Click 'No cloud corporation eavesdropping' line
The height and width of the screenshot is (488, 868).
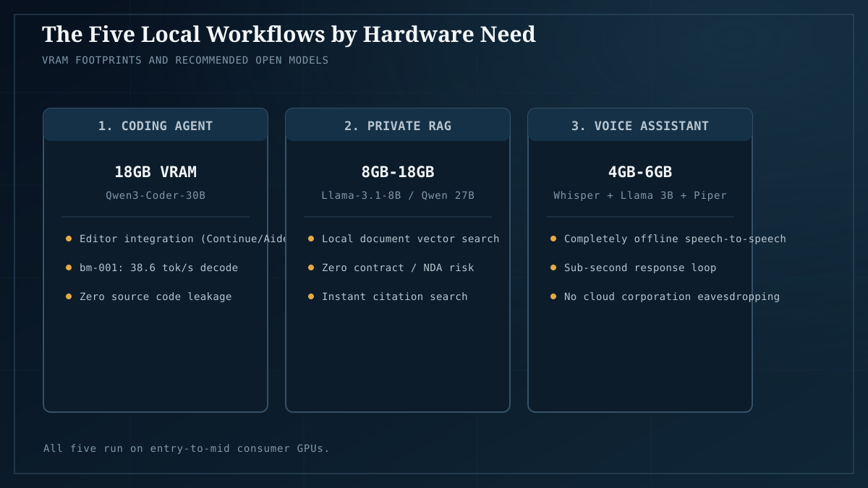(x=672, y=296)
